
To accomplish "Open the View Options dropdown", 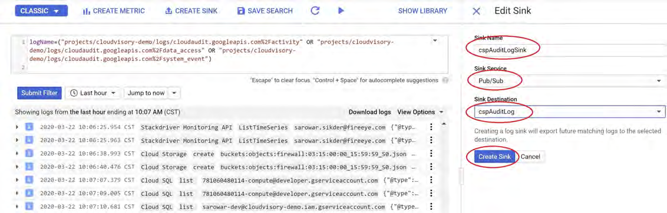I will point(420,112).
